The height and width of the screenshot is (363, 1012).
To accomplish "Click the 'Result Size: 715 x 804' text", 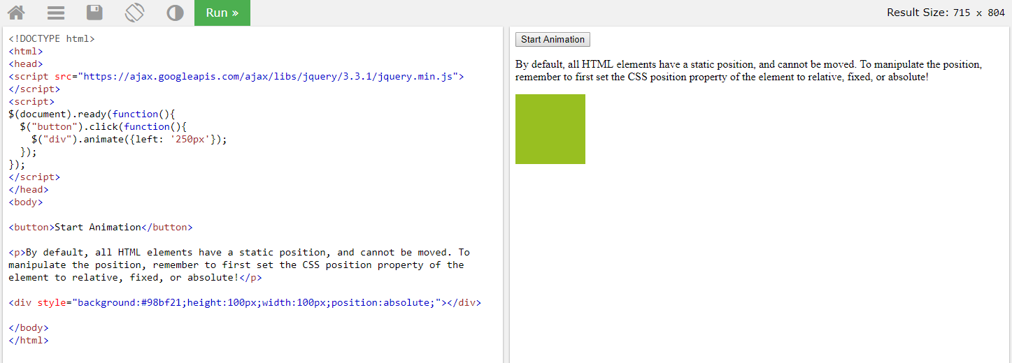I will pyautogui.click(x=946, y=13).
